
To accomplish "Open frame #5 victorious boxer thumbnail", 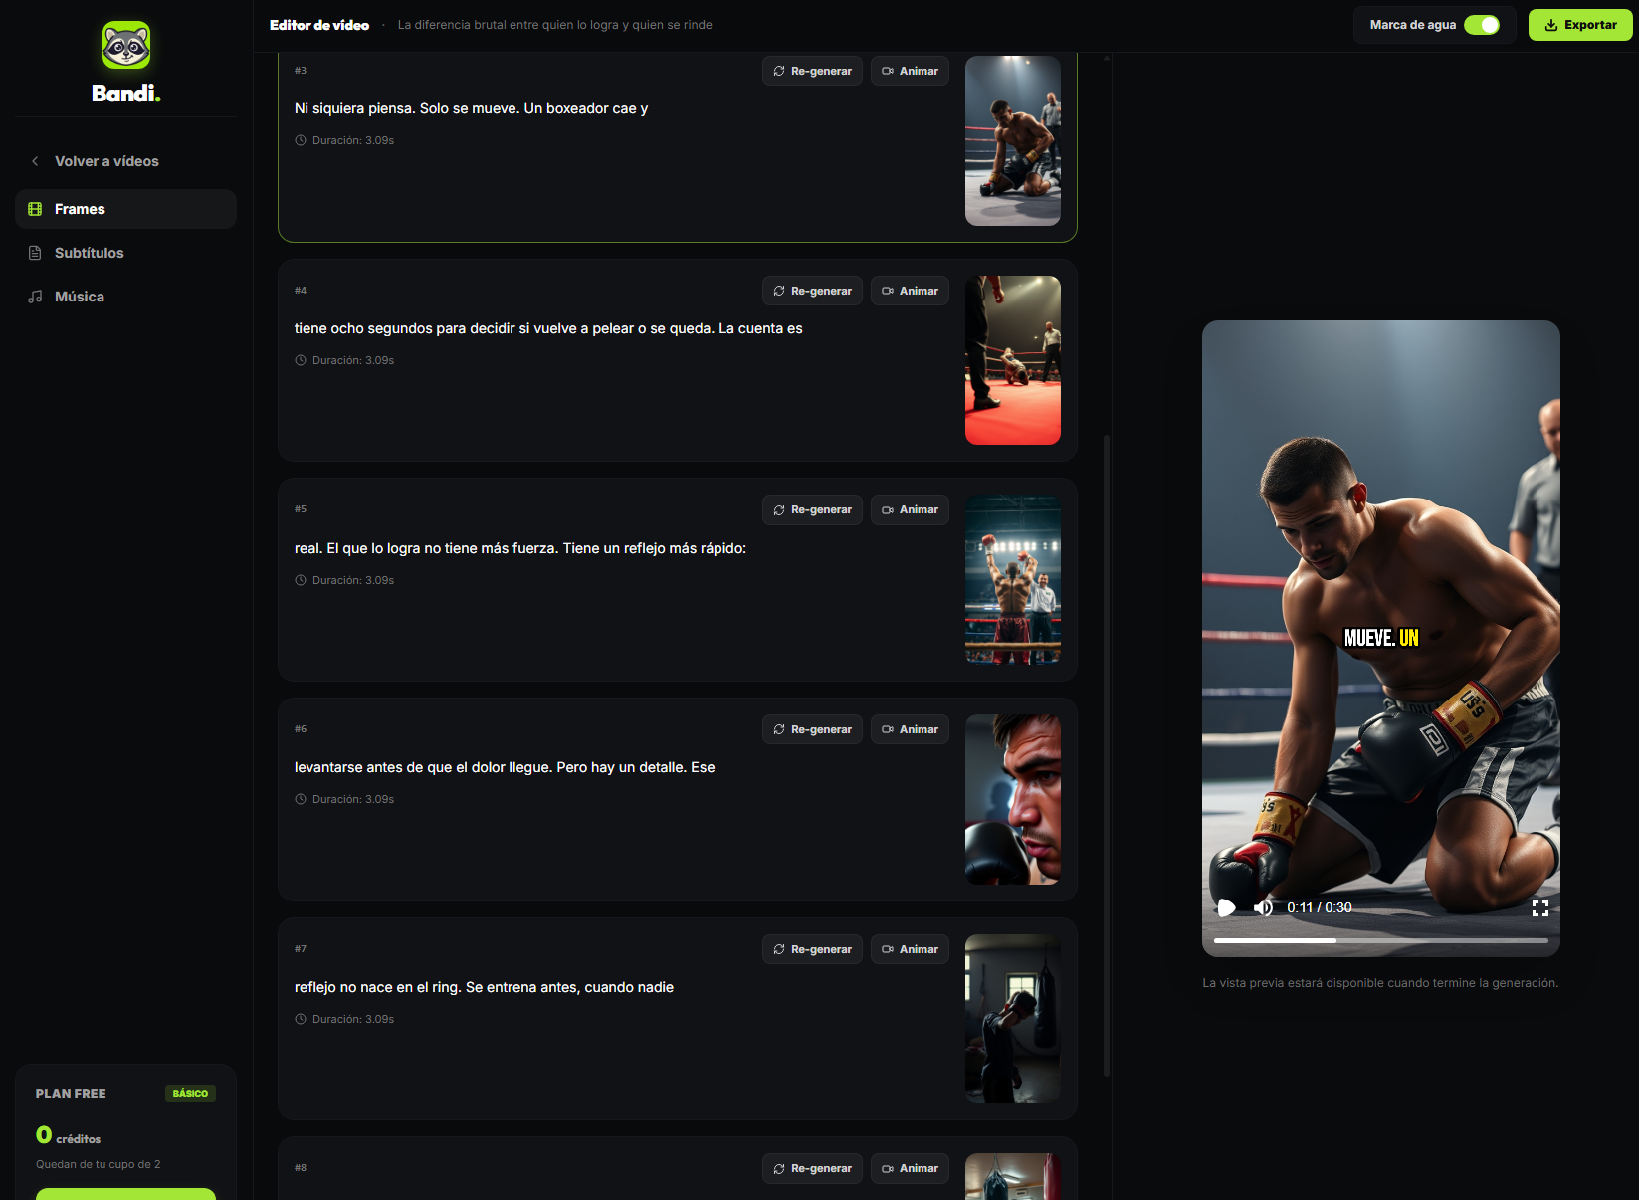I will point(1013,580).
